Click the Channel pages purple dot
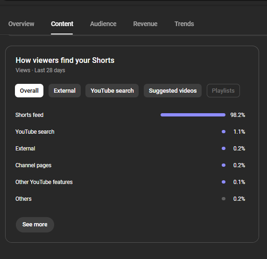Image resolution: width=267 pixels, height=259 pixels. 224,165
